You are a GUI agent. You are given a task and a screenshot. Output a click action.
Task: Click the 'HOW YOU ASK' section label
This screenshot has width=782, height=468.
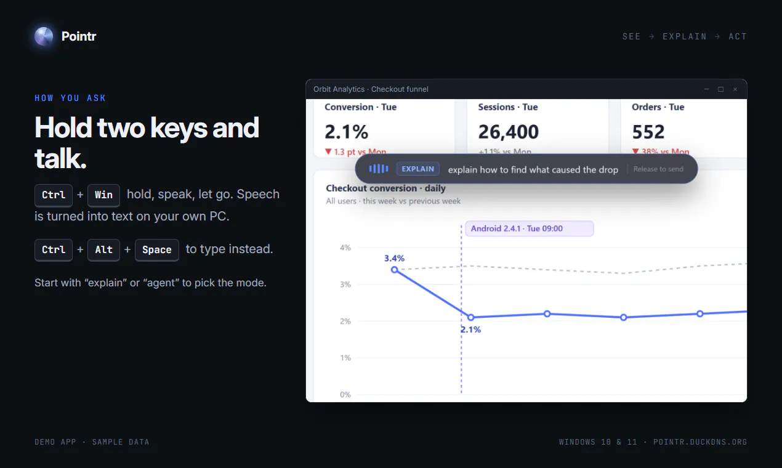point(70,98)
